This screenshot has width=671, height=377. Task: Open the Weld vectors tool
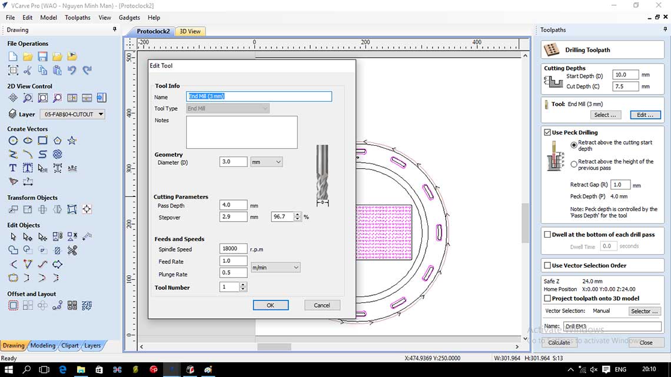click(13, 250)
